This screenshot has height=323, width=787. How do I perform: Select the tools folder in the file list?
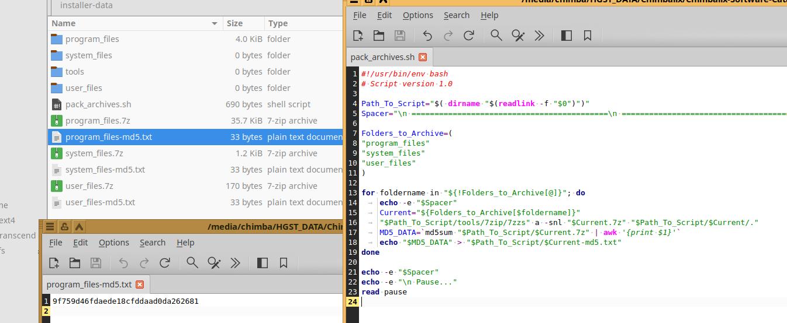click(x=74, y=72)
